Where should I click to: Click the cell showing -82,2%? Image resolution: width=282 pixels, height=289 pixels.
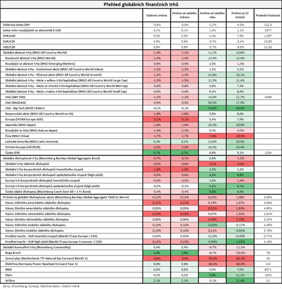(x=240, y=258)
